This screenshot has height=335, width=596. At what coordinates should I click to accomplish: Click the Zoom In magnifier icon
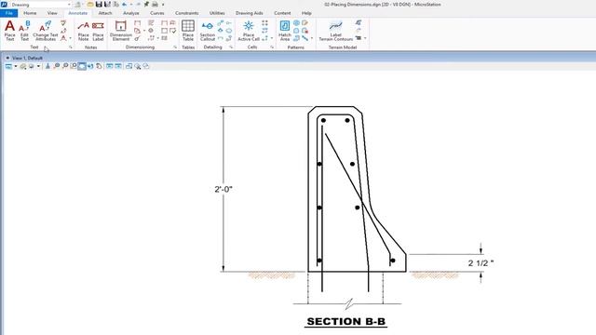pyautogui.click(x=57, y=66)
